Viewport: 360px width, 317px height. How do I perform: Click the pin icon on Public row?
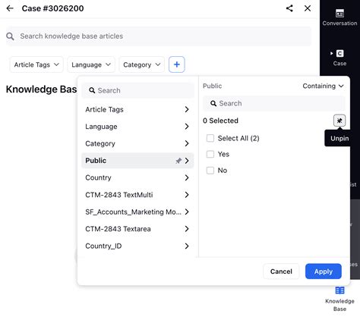(x=178, y=161)
